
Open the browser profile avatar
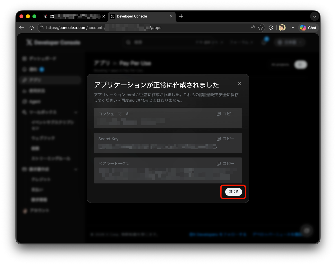[282, 28]
